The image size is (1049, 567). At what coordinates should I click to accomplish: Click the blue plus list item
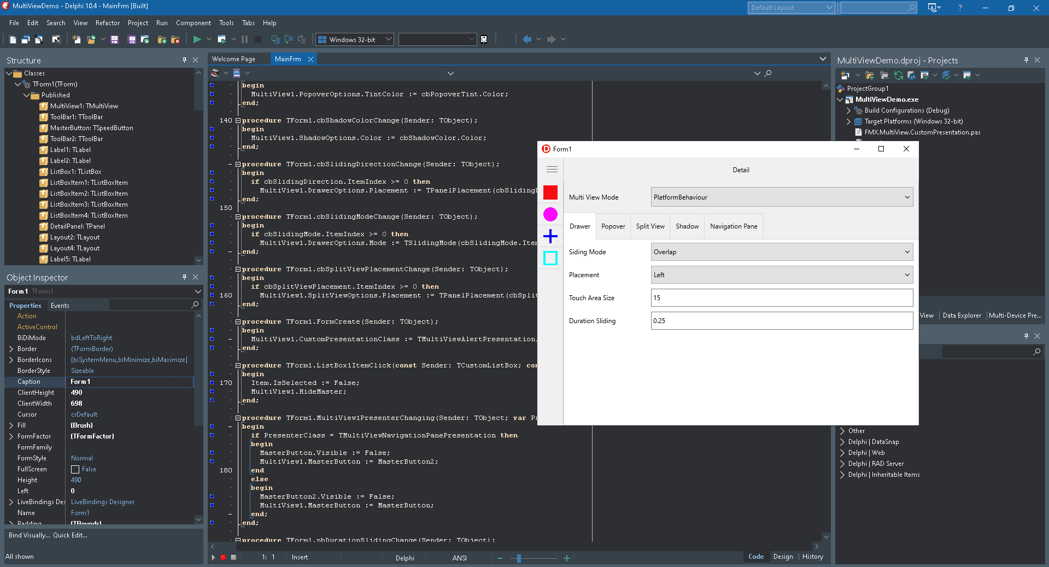(x=550, y=236)
